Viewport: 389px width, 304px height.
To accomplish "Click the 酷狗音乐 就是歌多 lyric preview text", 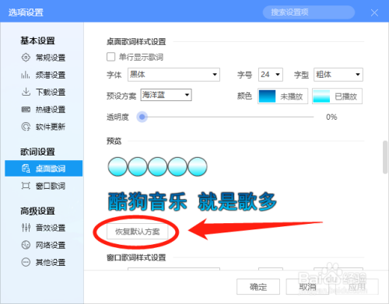I will (192, 201).
